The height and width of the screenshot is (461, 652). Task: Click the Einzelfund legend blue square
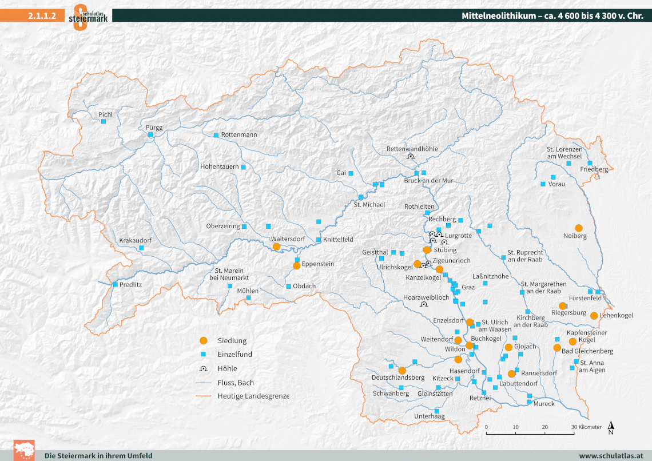coord(202,355)
